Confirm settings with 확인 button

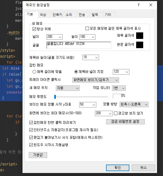118,168
